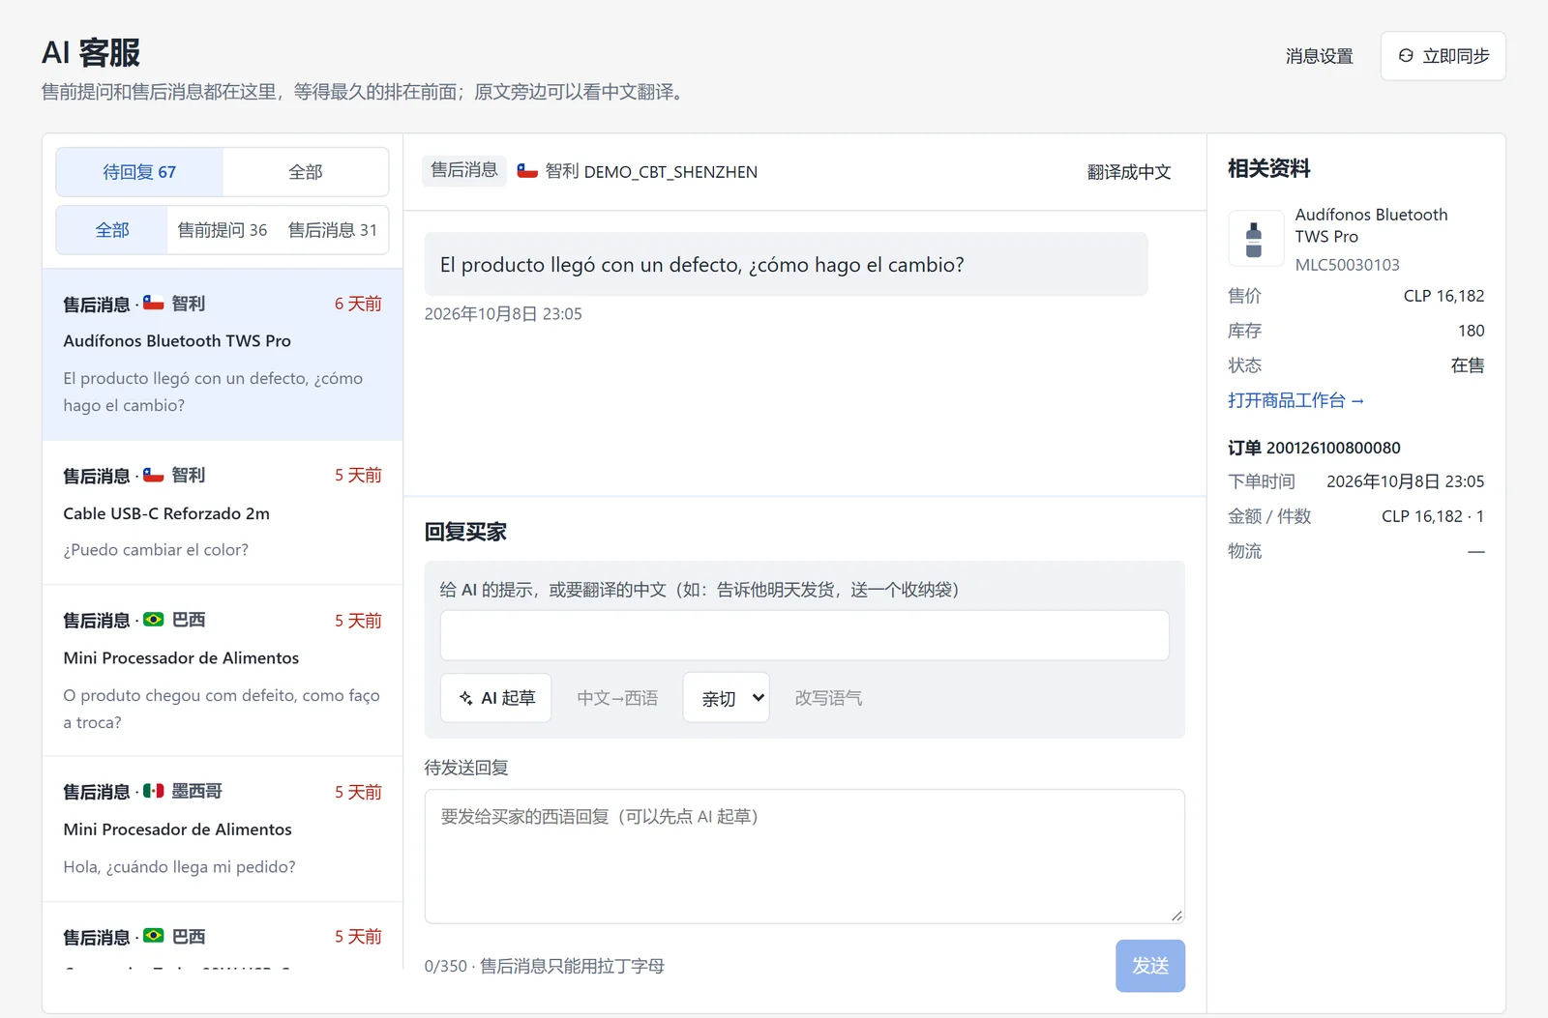Click the Chile flag in conversation header

(527, 171)
